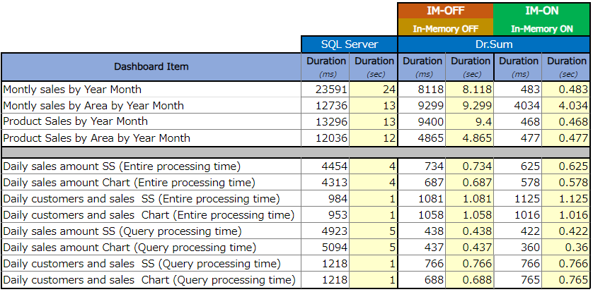Click the cell with value 5094
The image size is (593, 292).
pyautogui.click(x=326, y=248)
